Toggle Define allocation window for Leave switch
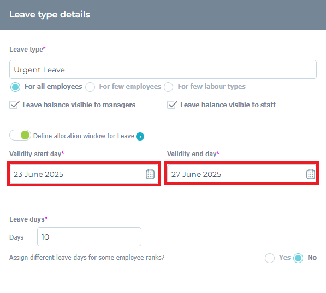The image size is (326, 293). click(x=20, y=135)
